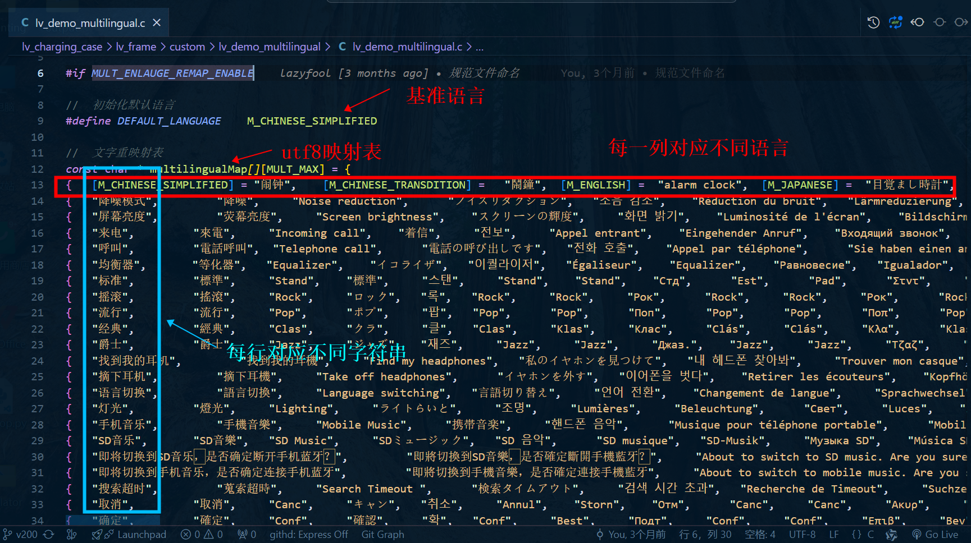Go to line via '行 6, 列 30' indicator
The height and width of the screenshot is (543, 971).
[705, 535]
